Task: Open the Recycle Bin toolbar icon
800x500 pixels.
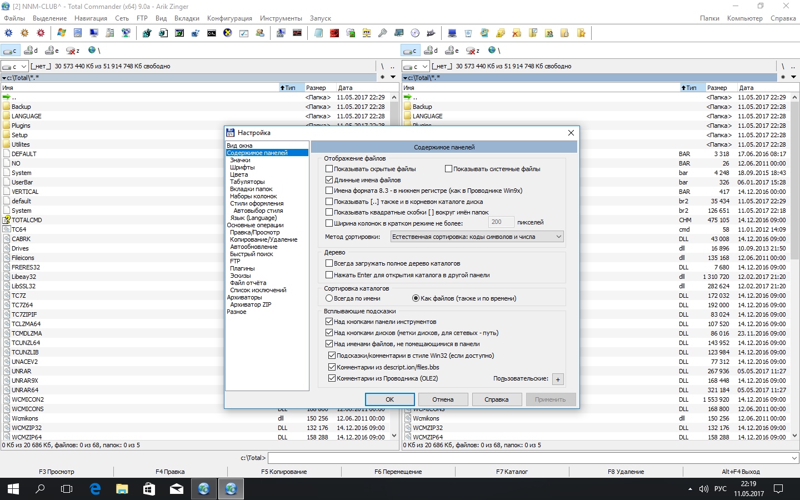Action: (x=468, y=33)
